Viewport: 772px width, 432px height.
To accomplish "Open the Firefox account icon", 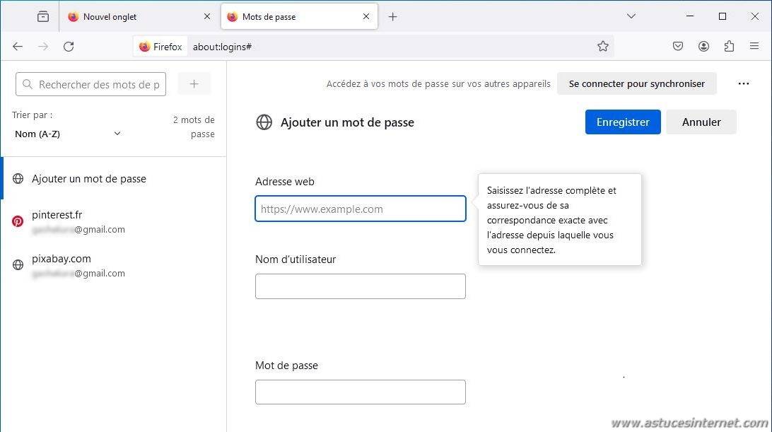I will [x=703, y=47].
